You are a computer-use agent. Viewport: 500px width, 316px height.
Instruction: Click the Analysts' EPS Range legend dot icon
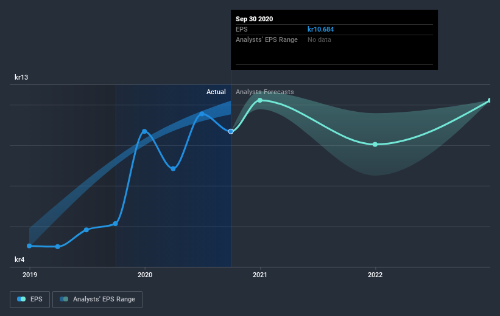click(x=64, y=299)
